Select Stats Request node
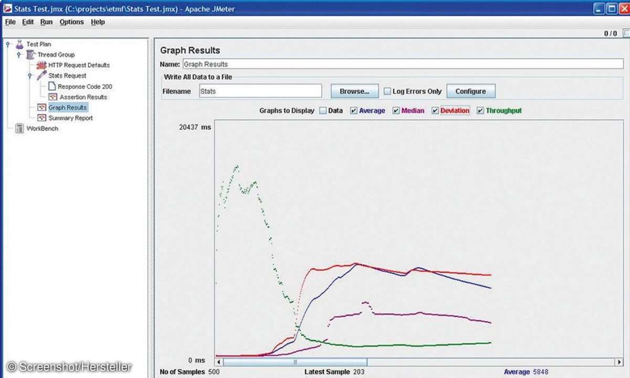 (67, 76)
